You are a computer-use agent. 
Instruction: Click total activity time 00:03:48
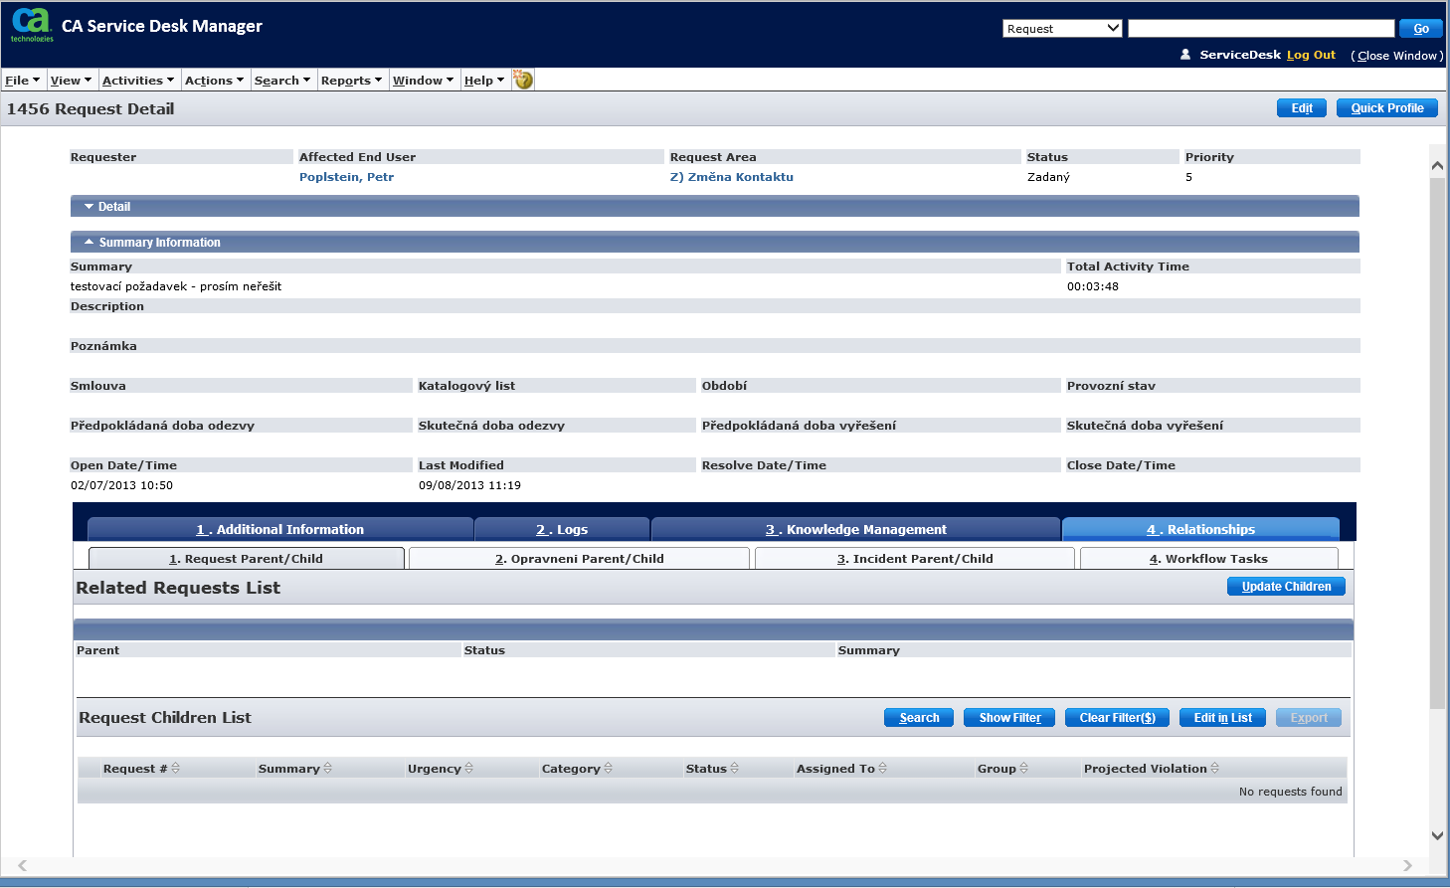[1093, 286]
